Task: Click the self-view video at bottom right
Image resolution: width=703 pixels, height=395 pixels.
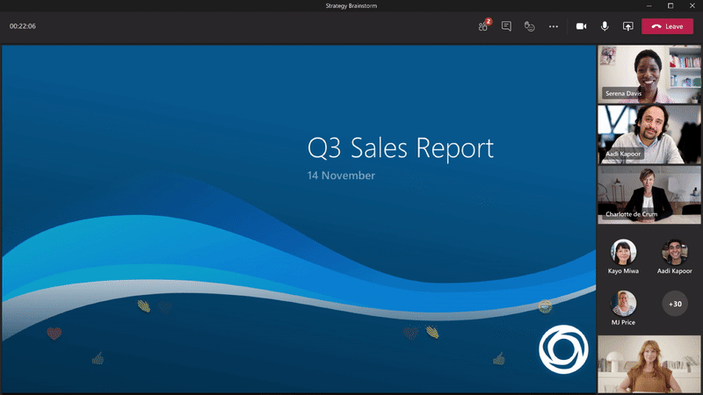Action: [649, 363]
